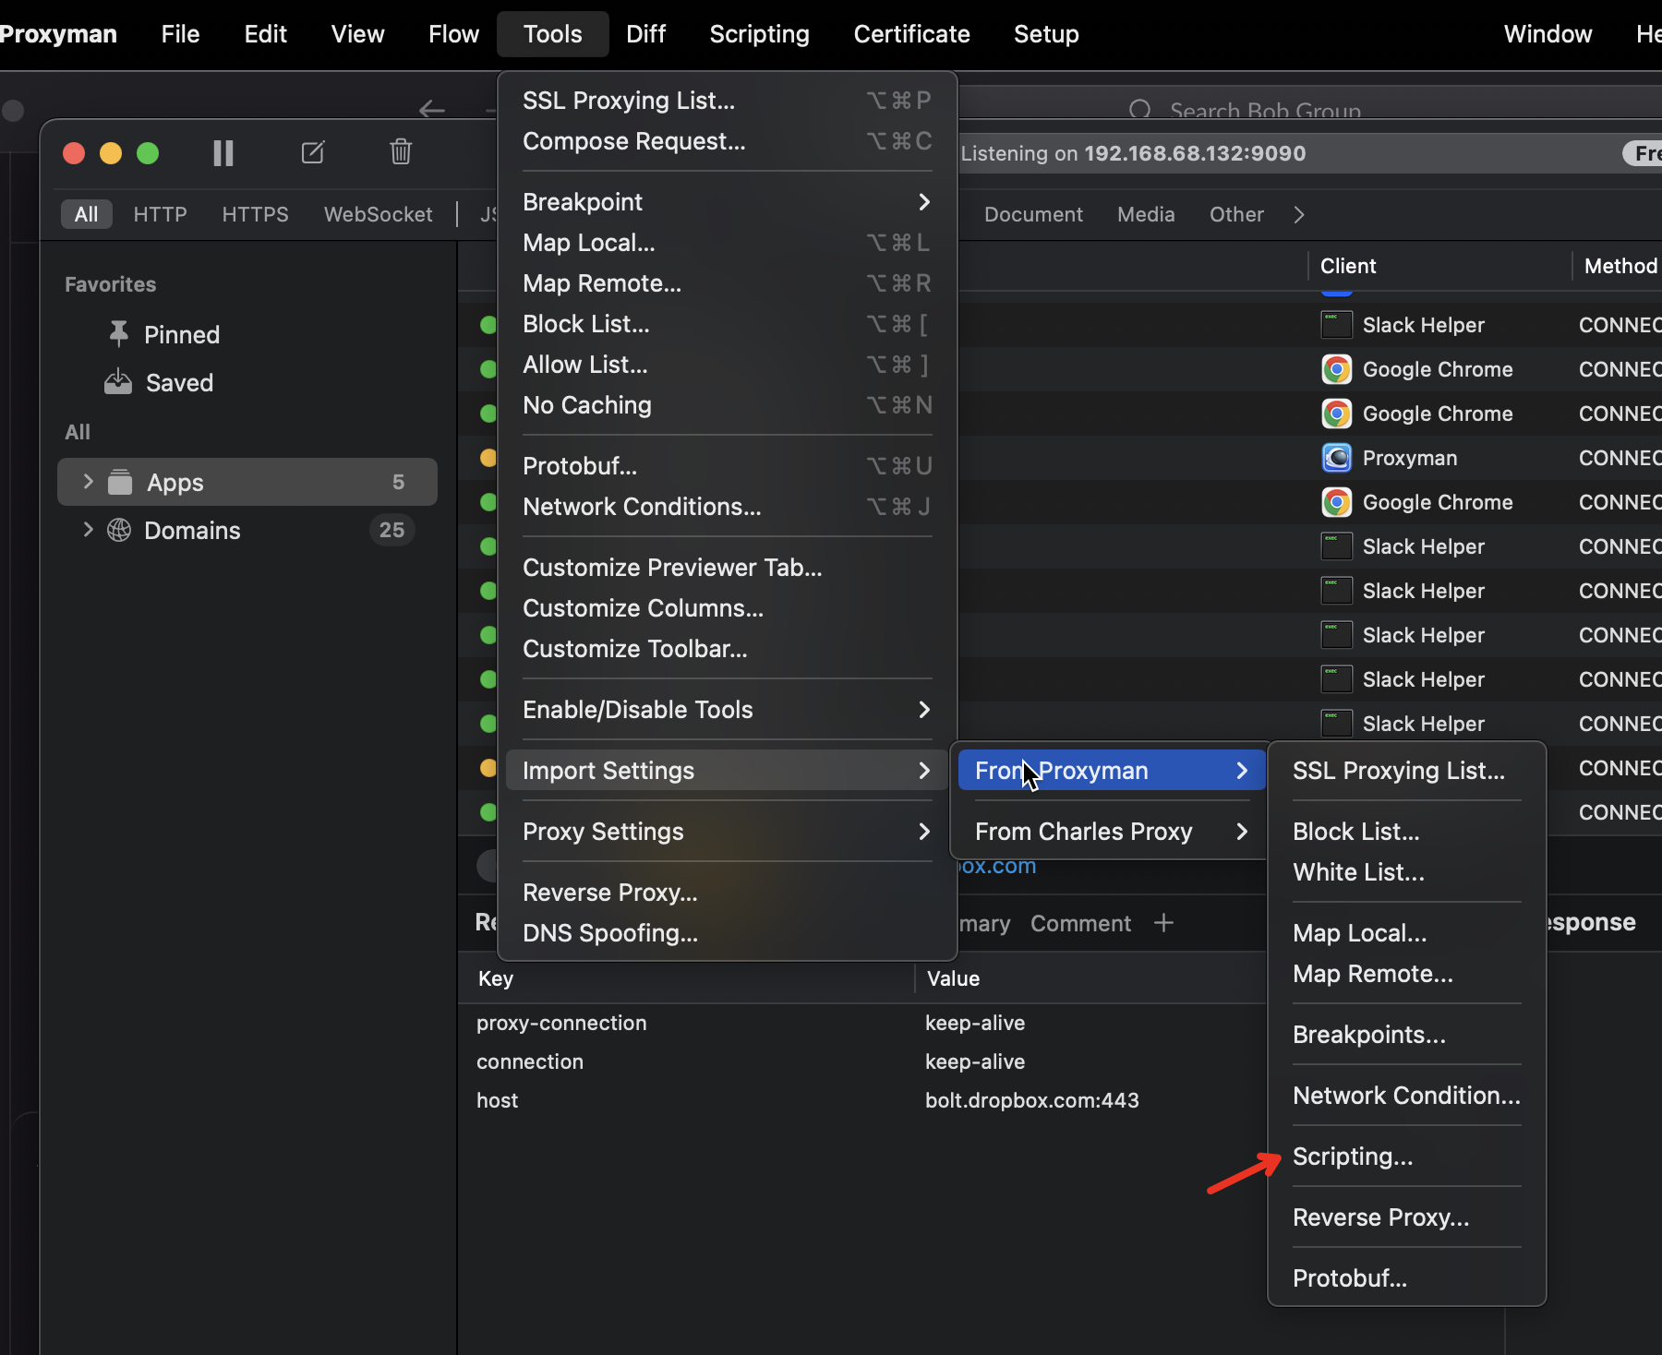Open the Breakpoint submenu
This screenshot has width=1662, height=1355.
[727, 202]
